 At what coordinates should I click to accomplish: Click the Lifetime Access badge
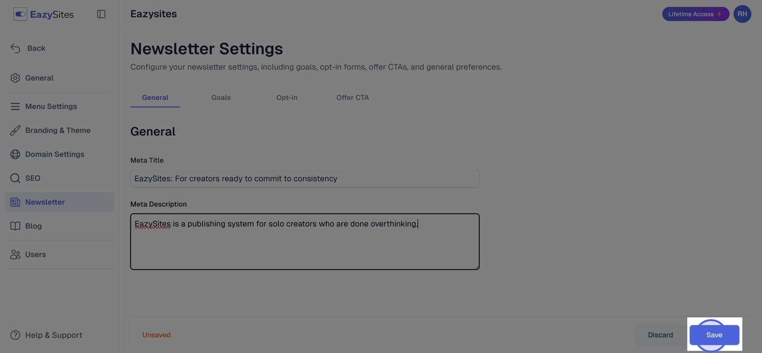(x=695, y=14)
